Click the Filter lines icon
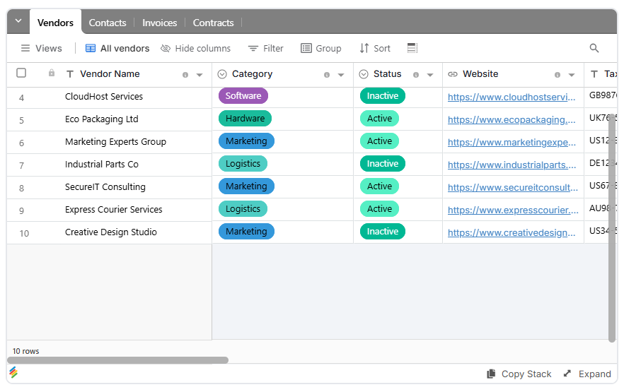624x392 pixels. pyautogui.click(x=253, y=48)
